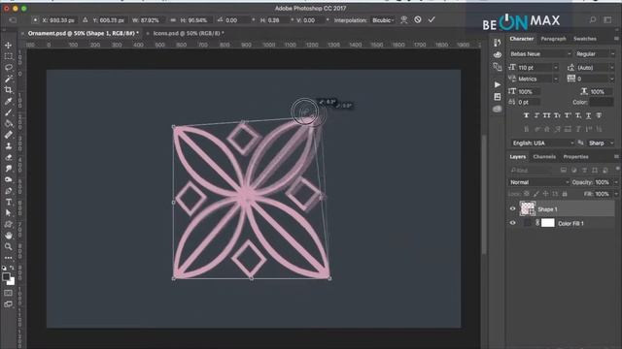
Task: Switch to the Channels tab
Action: (544, 157)
